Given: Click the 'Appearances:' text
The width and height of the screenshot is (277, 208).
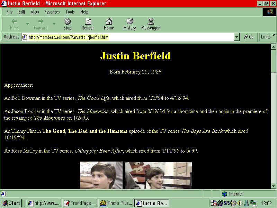Looking at the screenshot, I should [19, 85].
